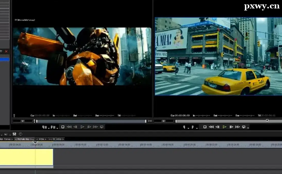Set Out point in Recorder monitor
The width and height of the screenshot is (282, 174).
click(x=193, y=127)
